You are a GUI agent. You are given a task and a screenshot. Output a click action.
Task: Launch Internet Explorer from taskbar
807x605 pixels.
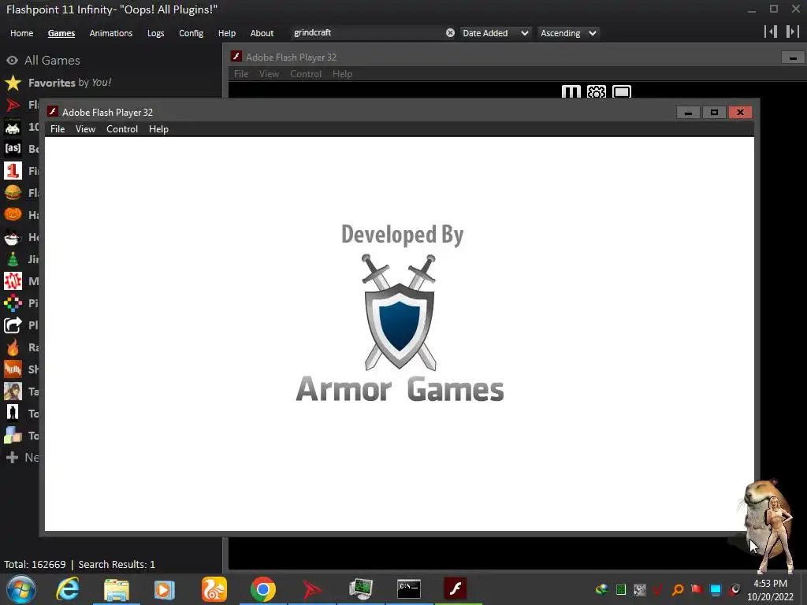(68, 589)
